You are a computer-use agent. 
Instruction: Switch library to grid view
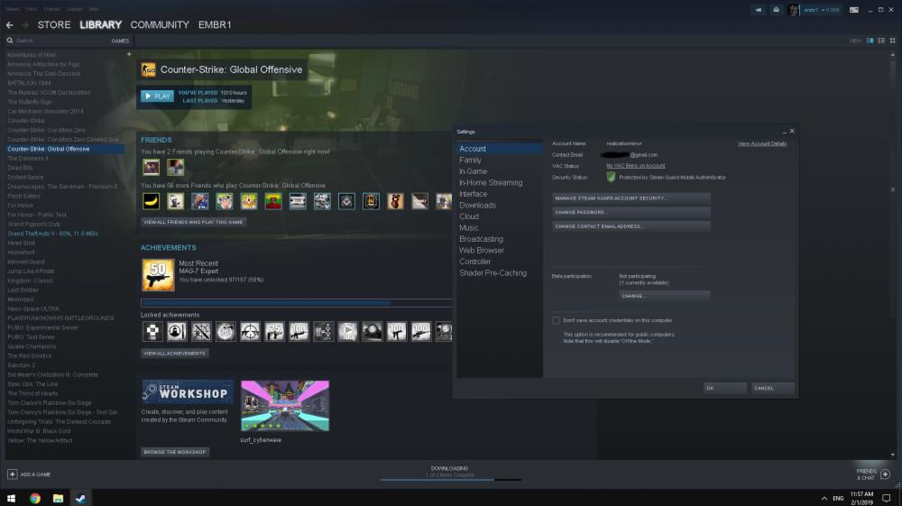point(893,41)
